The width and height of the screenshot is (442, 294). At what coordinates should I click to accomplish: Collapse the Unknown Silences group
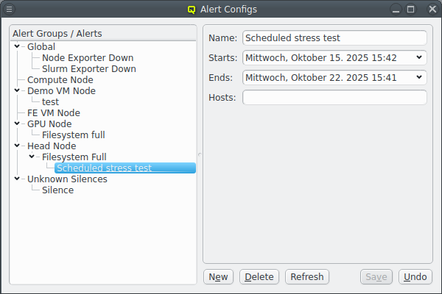(17, 178)
